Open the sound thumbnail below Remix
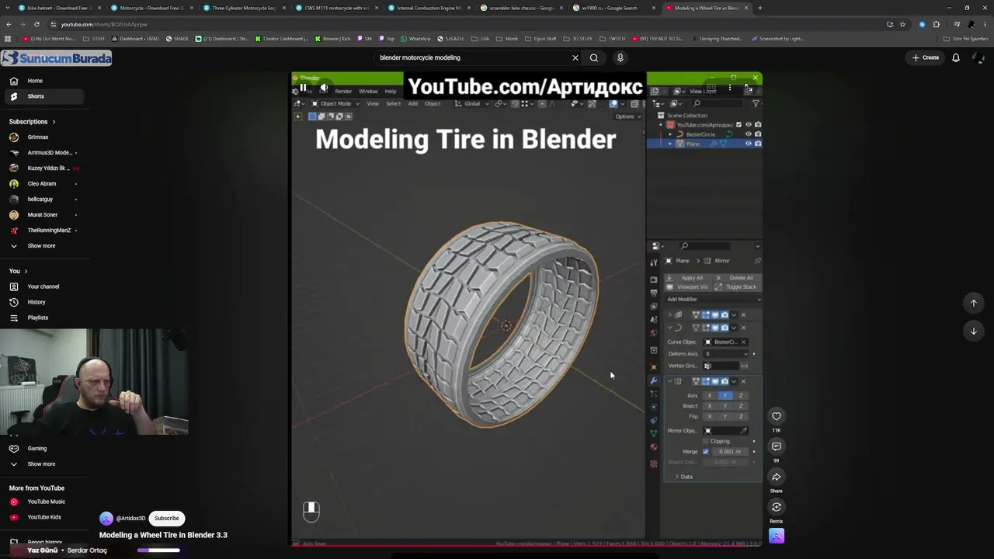Viewport: 994px width, 559px height. click(x=777, y=536)
